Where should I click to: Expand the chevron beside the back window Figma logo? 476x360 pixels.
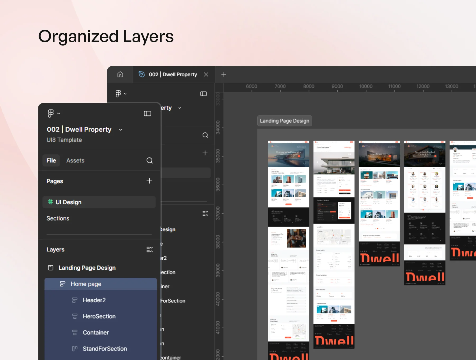pos(125,94)
